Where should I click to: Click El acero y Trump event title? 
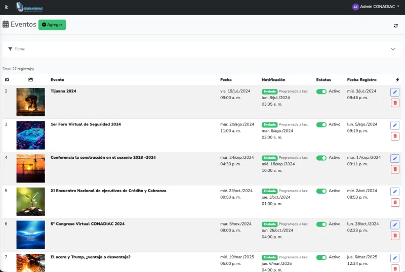(x=91, y=257)
